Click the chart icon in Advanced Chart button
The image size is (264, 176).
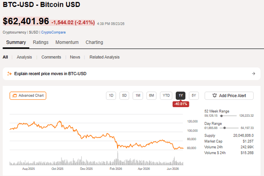click(15, 96)
